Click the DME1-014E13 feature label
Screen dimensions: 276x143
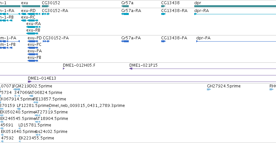pos(42,78)
